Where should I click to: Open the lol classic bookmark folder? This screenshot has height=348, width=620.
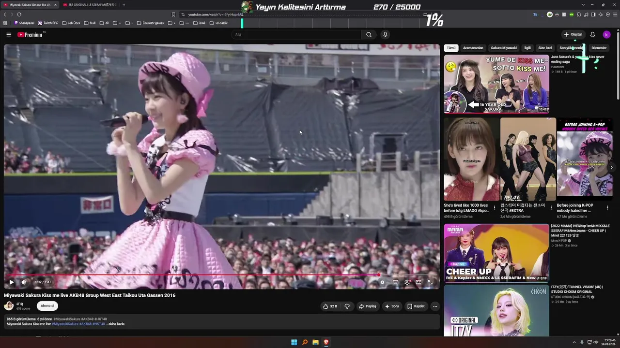click(218, 23)
